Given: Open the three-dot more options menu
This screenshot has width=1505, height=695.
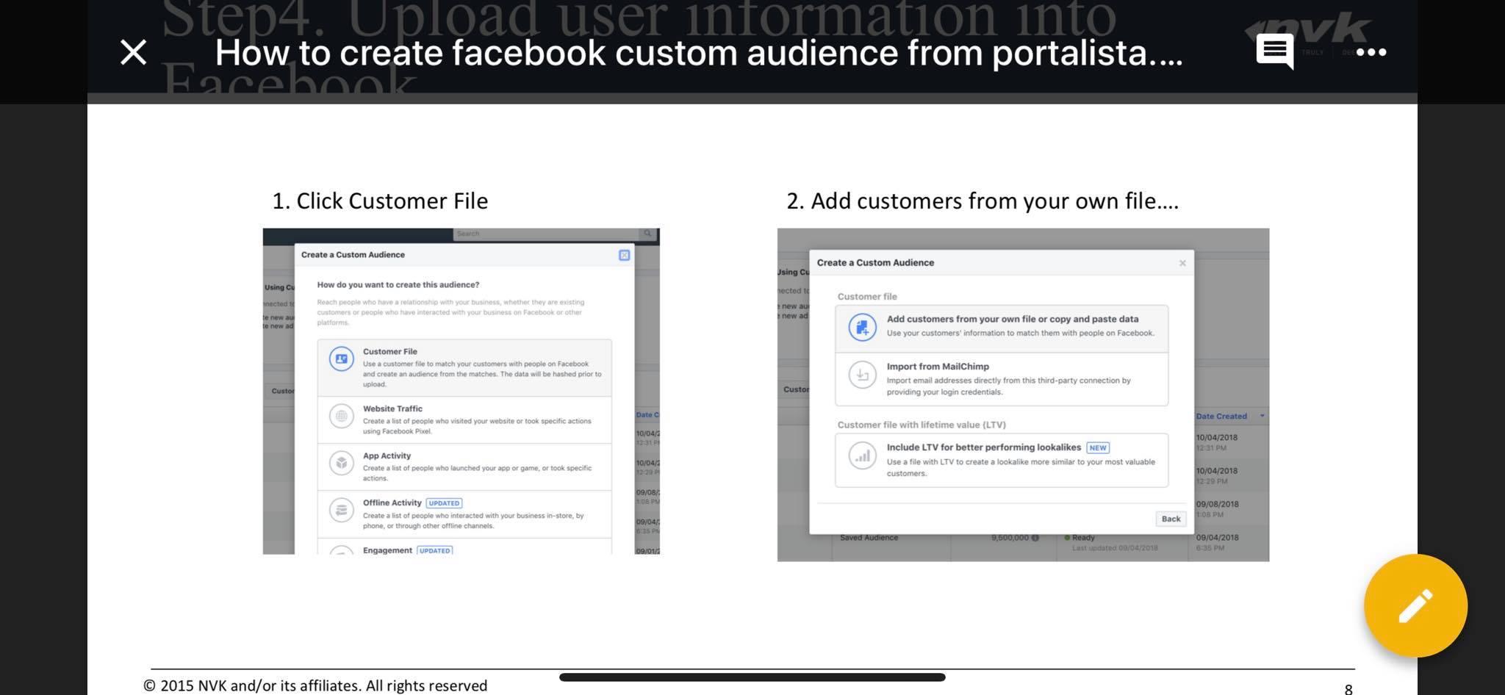Looking at the screenshot, I should pos(1371,52).
